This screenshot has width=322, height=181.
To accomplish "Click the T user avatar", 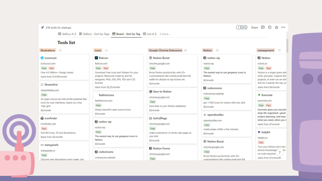I will coord(238,27).
